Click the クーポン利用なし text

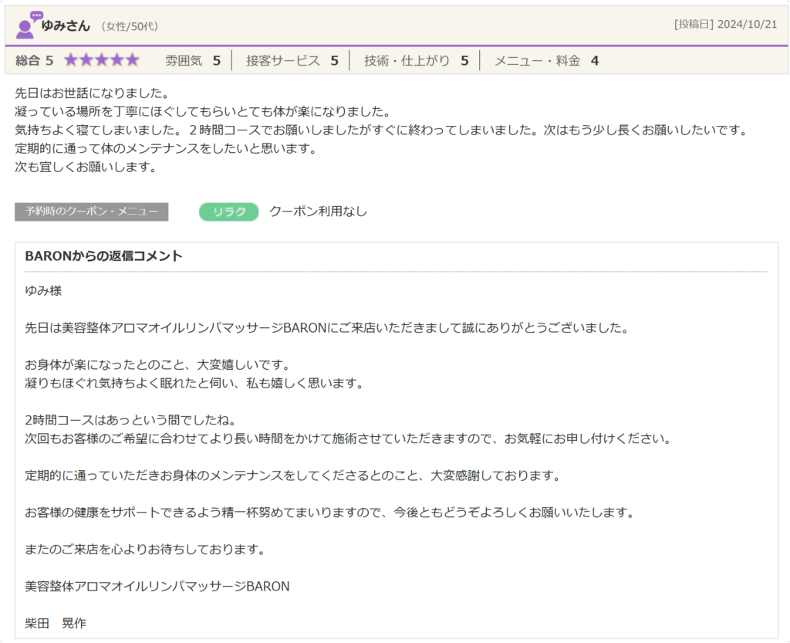(x=318, y=212)
